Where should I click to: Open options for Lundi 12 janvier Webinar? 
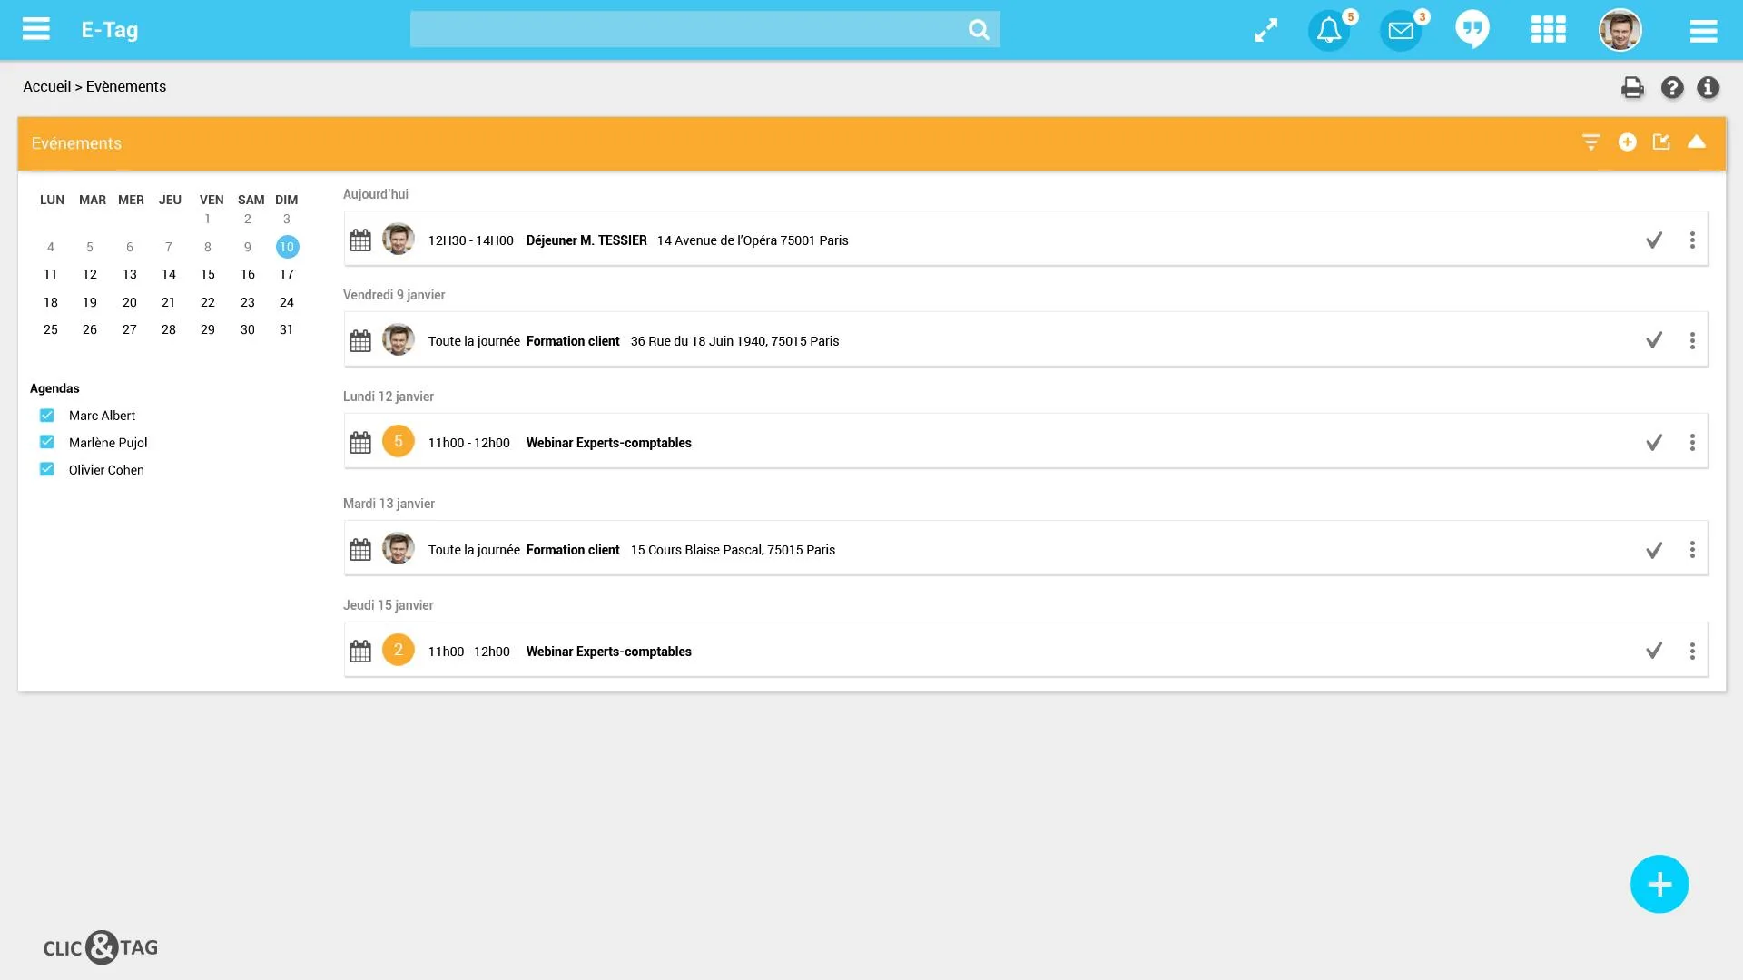[x=1692, y=442]
